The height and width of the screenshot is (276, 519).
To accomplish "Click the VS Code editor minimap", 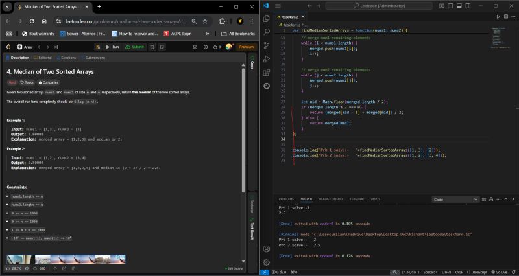I will click(x=501, y=38).
